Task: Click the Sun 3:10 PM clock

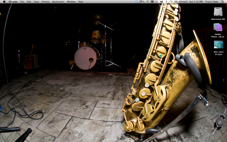Action: 196,2
